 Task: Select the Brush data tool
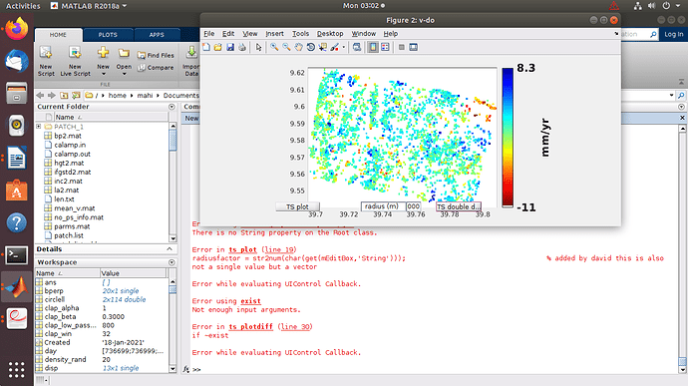335,47
